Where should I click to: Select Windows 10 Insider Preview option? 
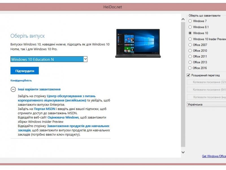[x=190, y=39]
